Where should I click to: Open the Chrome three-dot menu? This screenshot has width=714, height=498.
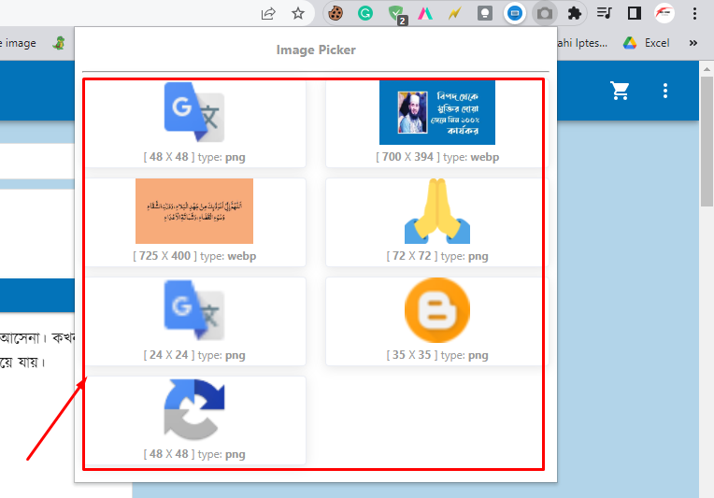pos(694,13)
